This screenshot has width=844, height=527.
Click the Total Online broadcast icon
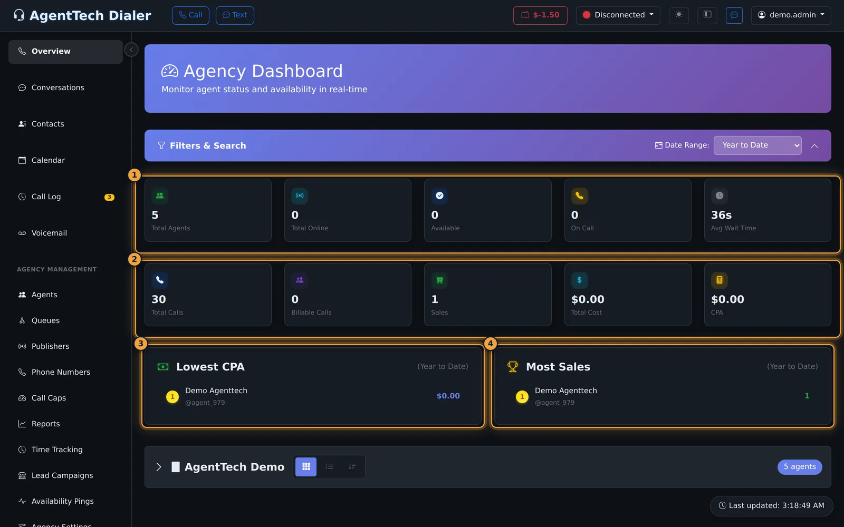300,196
